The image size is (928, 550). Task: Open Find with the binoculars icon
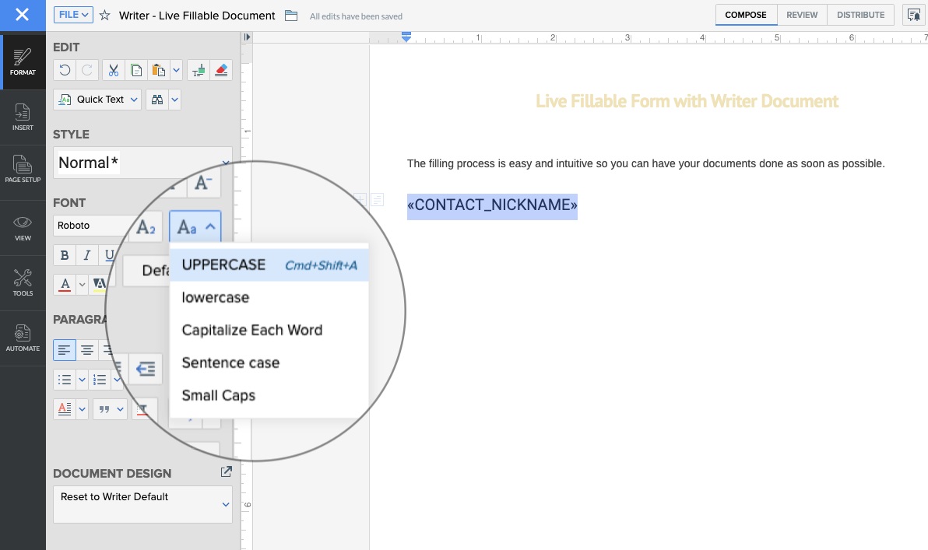coord(156,100)
